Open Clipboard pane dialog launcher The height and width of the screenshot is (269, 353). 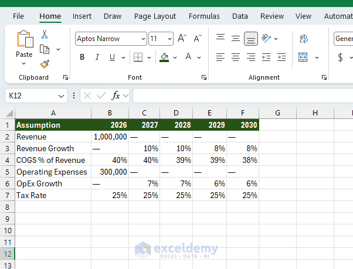click(x=66, y=77)
